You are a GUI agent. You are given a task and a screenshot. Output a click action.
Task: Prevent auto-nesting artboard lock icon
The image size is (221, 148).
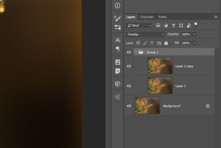(x=159, y=43)
